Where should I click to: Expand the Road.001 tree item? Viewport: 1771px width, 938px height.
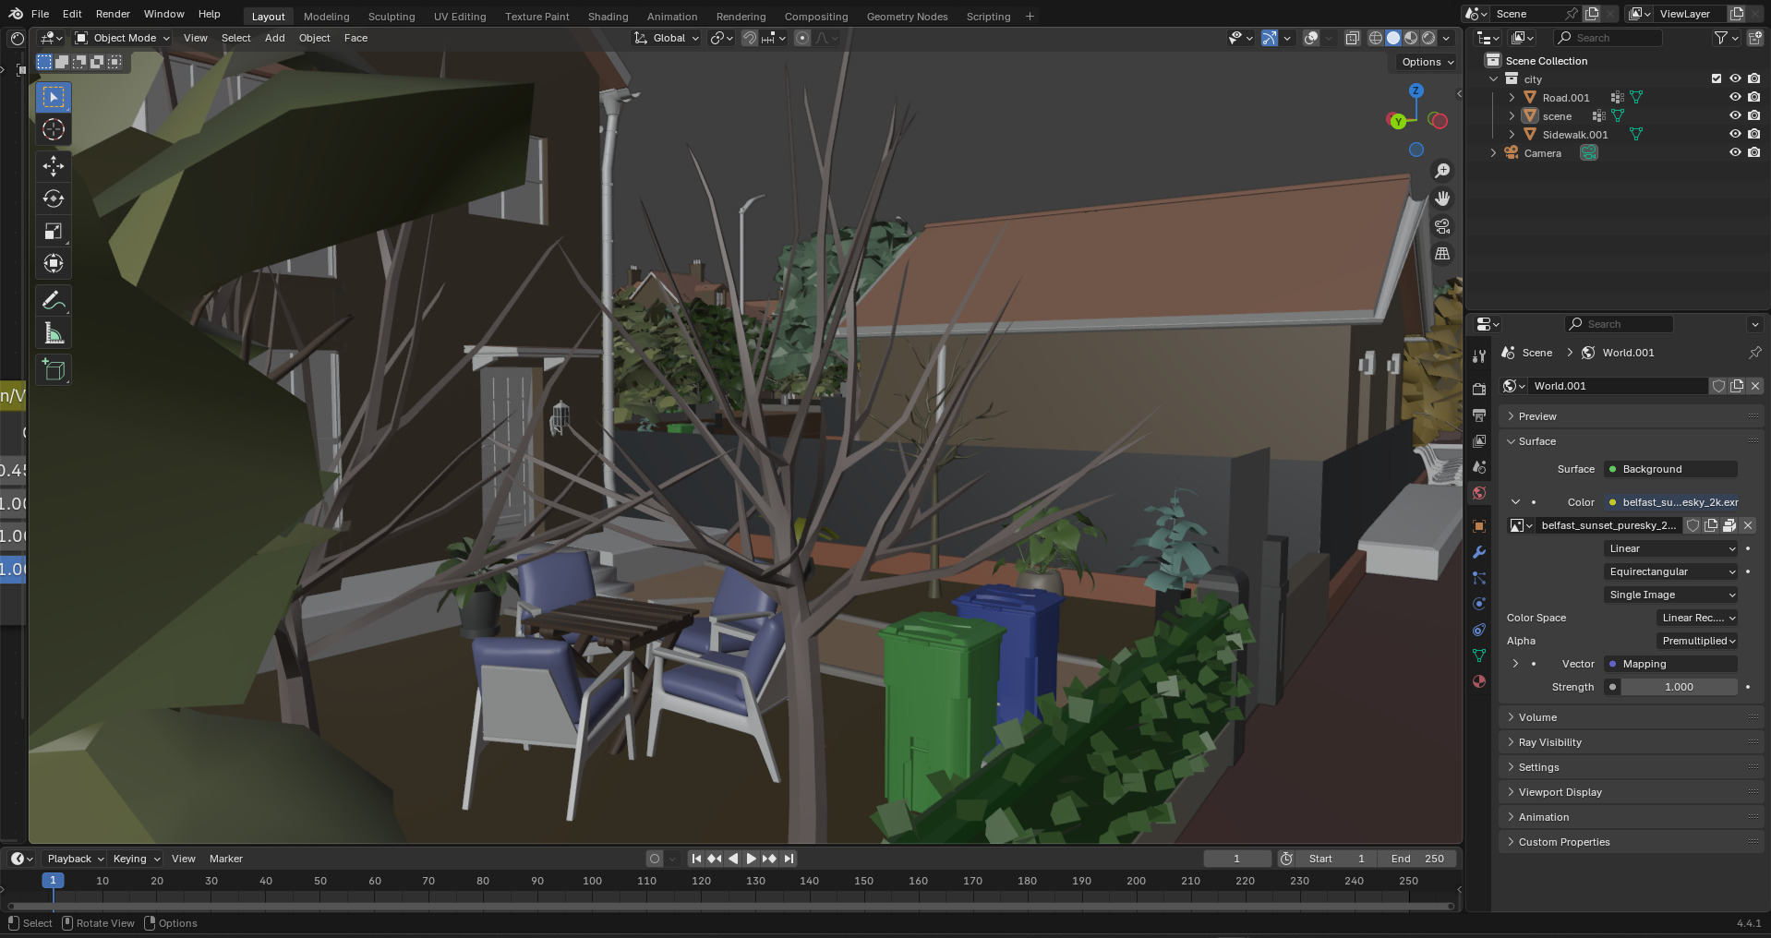coord(1512,98)
